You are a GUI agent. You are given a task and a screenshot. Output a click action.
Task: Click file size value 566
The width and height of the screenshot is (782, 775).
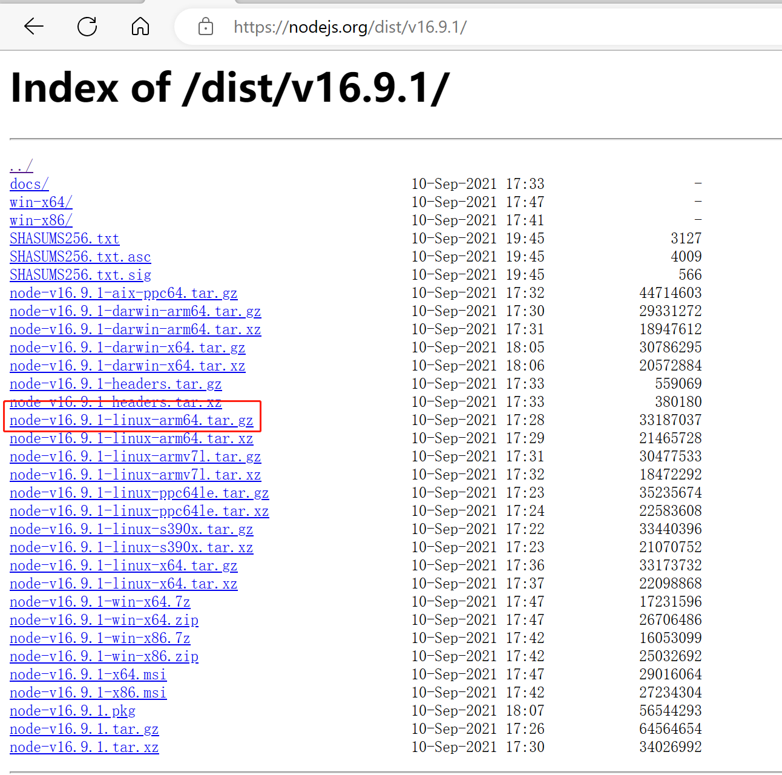point(690,275)
